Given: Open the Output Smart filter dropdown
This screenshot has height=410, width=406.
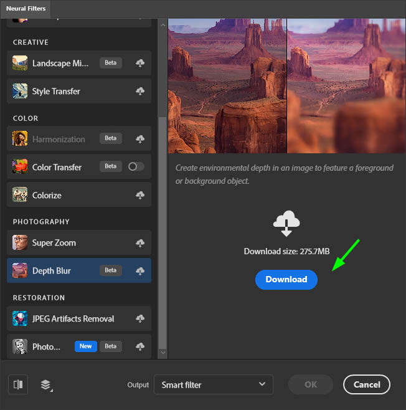Looking at the screenshot, I should point(214,384).
